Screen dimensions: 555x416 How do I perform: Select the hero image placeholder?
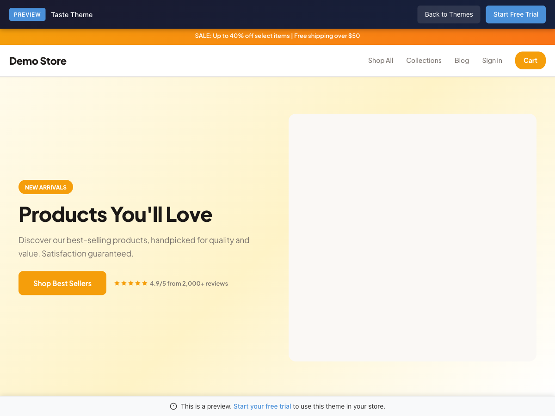[412, 237]
